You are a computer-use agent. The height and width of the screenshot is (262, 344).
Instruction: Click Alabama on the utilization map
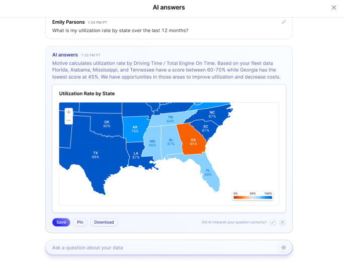tap(171, 141)
